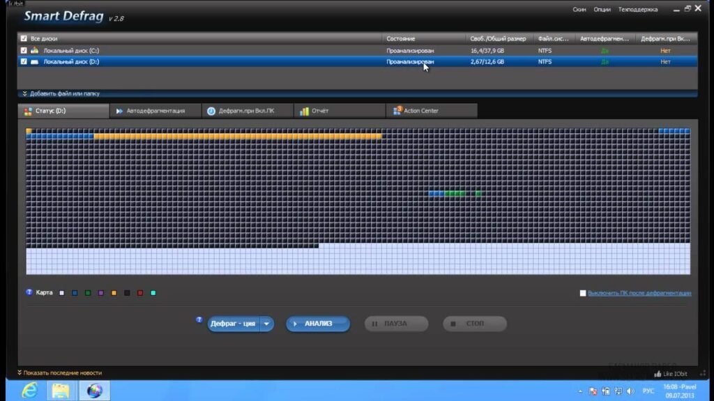
Task: Click the 16,4/37,9 GB size value
Action: coord(487,50)
